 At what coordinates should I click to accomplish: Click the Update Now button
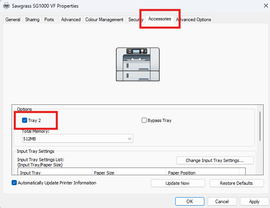click(x=178, y=183)
